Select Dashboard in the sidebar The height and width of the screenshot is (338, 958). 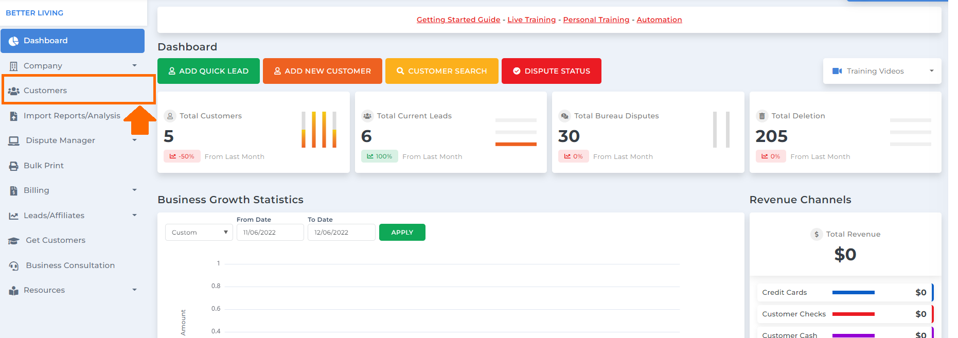pos(45,41)
